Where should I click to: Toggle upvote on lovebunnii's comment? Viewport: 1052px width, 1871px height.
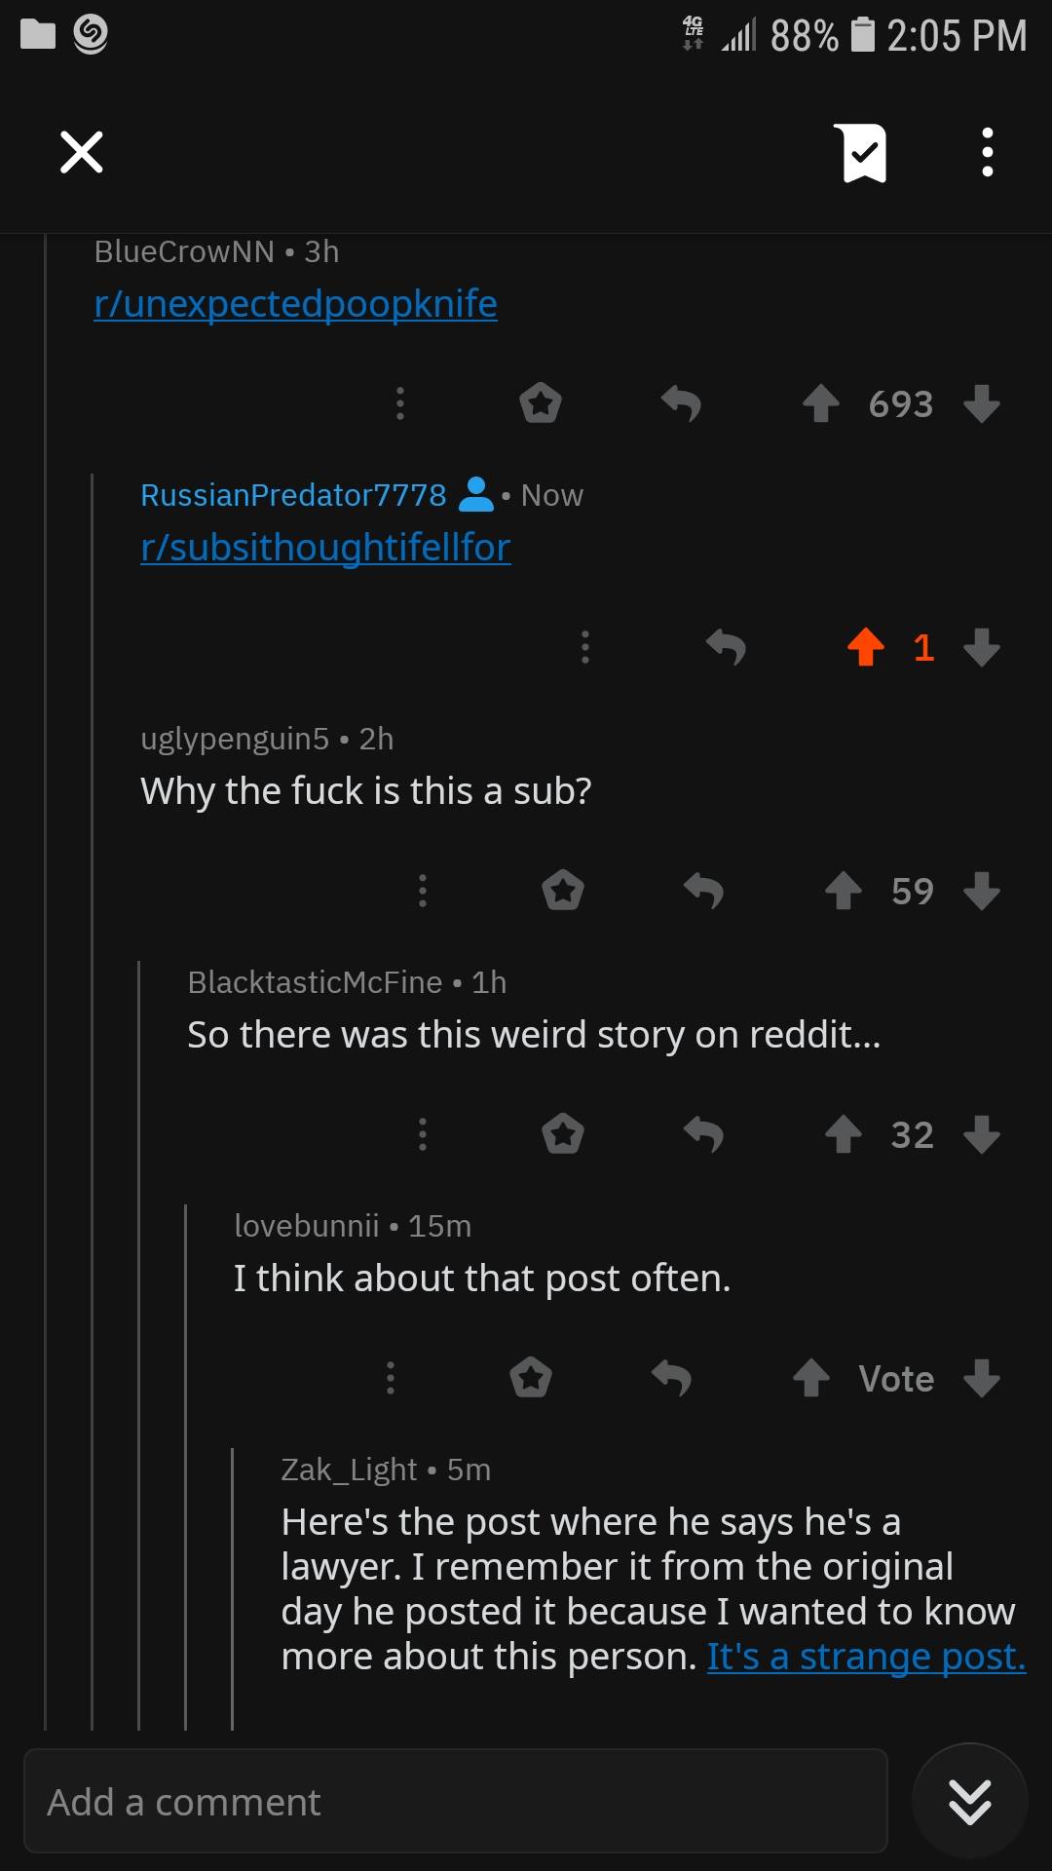click(x=811, y=1378)
